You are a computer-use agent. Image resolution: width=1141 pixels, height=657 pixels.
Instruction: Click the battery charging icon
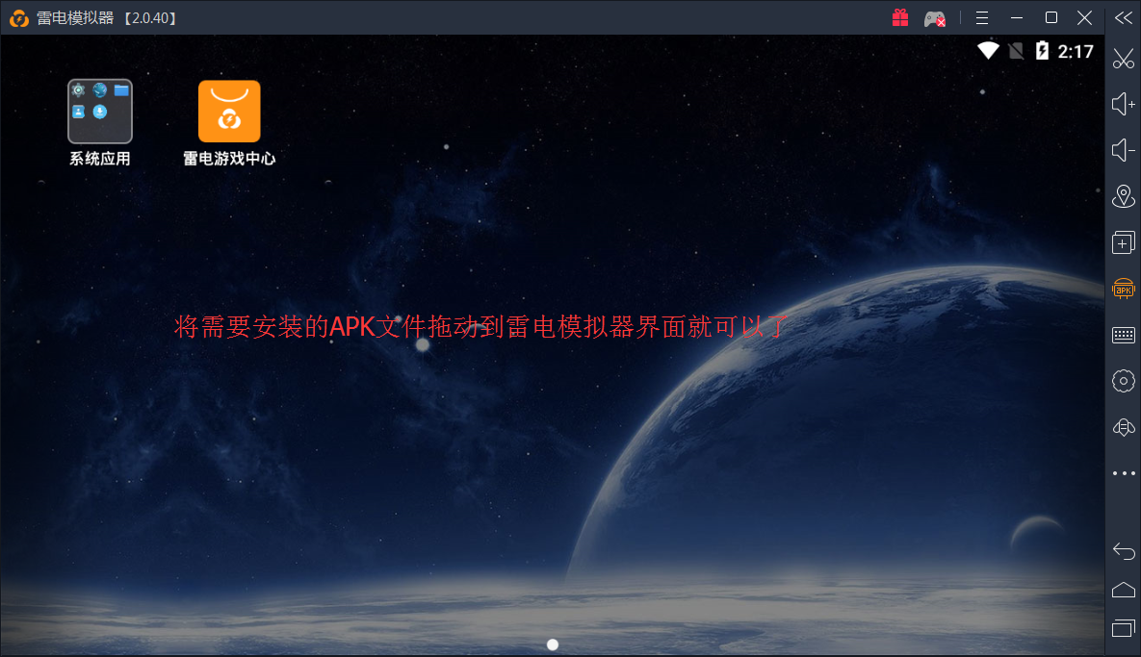tap(1042, 50)
